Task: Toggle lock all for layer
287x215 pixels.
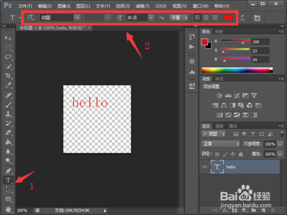Action: 241,154
